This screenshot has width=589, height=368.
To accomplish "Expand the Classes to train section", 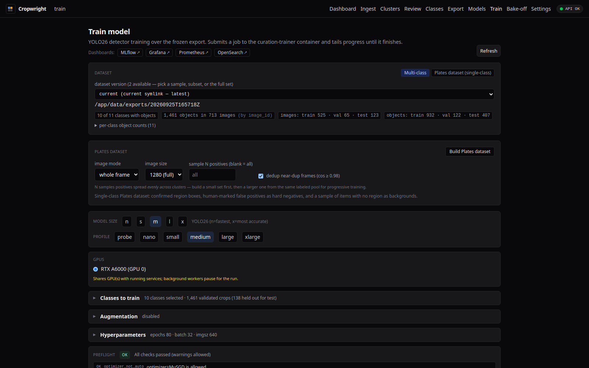I will point(294,298).
